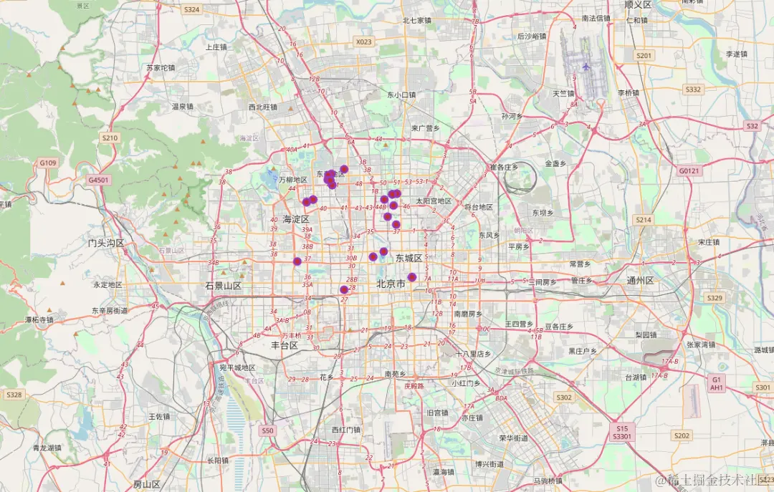This screenshot has height=492, width=774.
Task: Click the 上庄镇 town label
Action: 216,47
